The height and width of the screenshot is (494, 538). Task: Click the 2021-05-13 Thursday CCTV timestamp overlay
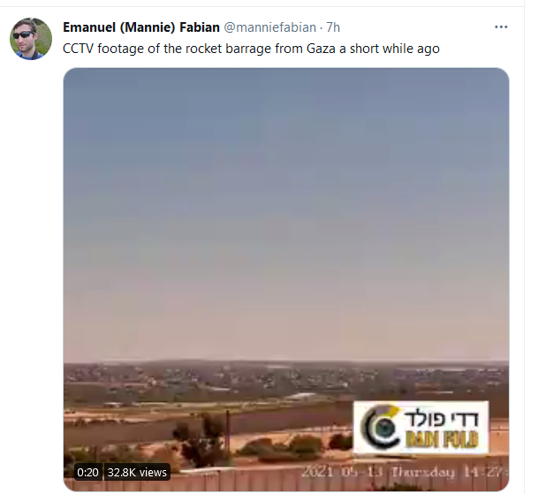(x=405, y=472)
